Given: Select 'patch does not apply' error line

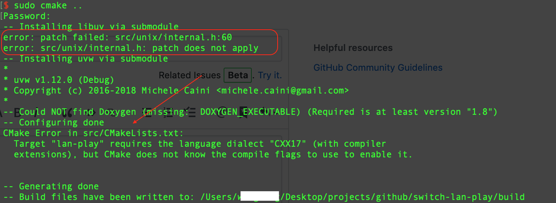Looking at the screenshot, I should click(x=131, y=48).
